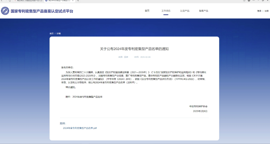The height and width of the screenshot is (144, 270).
Task: Click 登录 to sign in
Action: click(x=259, y=11)
